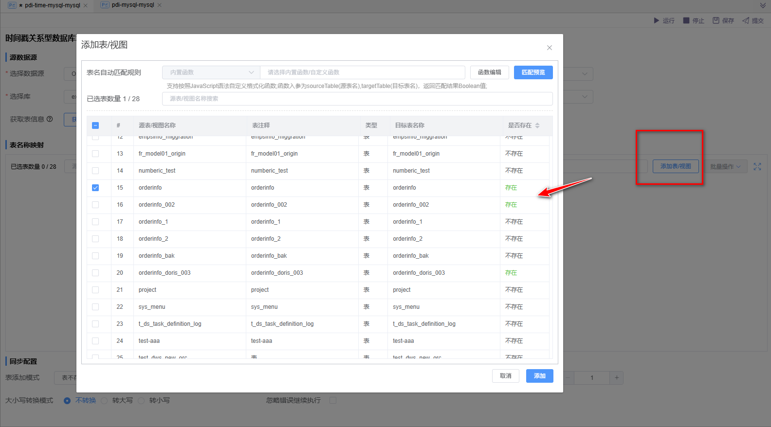The image size is (771, 427).
Task: Check the orderinfo_002 row checkbox
Action: [x=95, y=205]
